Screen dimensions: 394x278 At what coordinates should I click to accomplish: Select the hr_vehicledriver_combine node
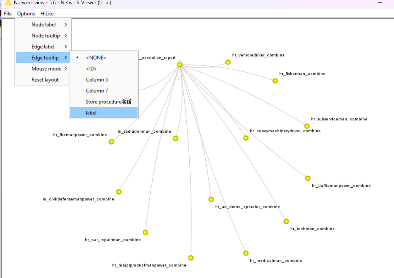(x=228, y=62)
